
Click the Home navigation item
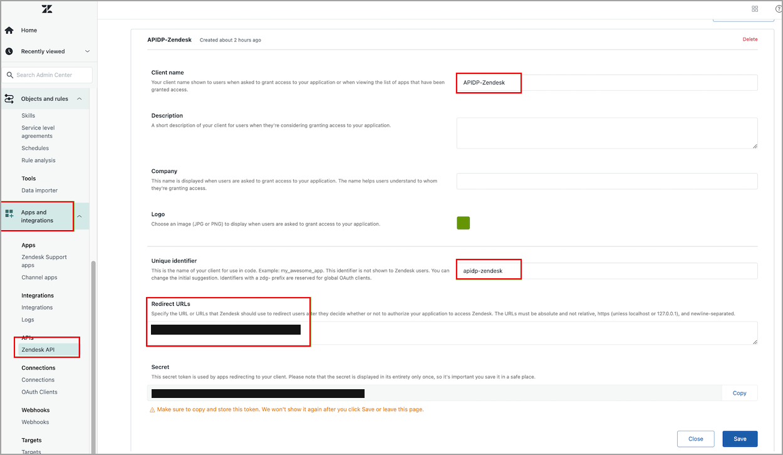pos(29,30)
